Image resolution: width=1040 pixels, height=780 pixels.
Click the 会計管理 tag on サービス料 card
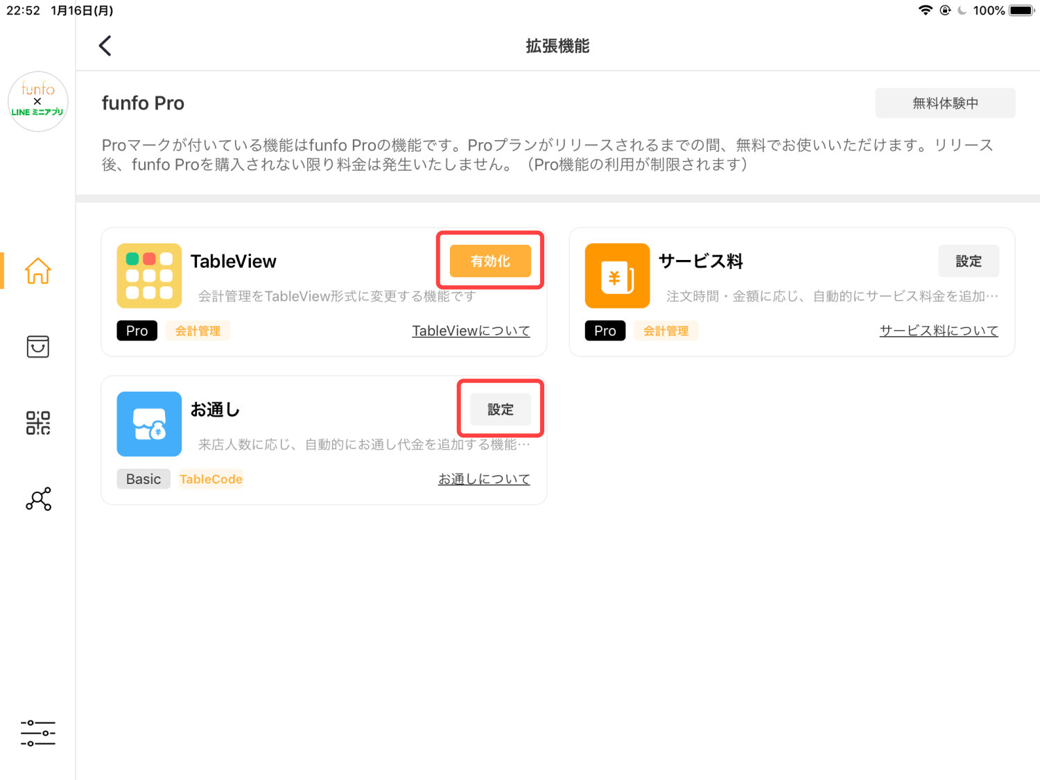(666, 331)
